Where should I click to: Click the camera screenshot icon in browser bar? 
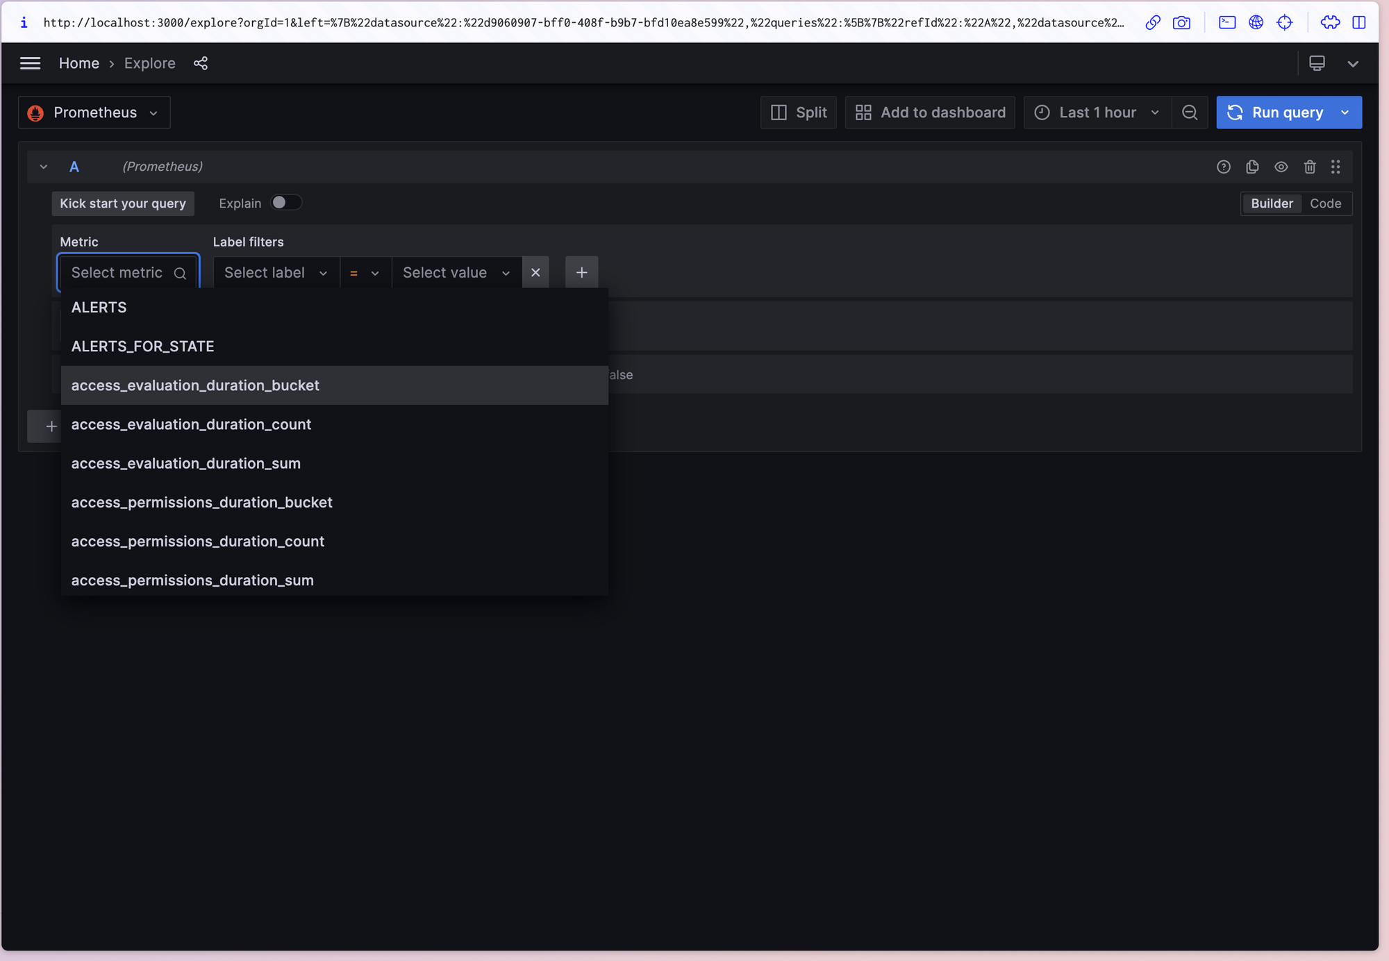pos(1181,22)
